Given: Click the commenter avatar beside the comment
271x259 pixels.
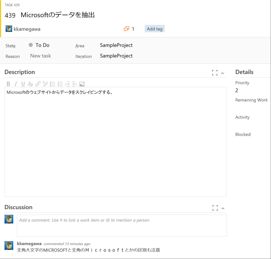Looking at the screenshot, I should (x=9, y=245).
